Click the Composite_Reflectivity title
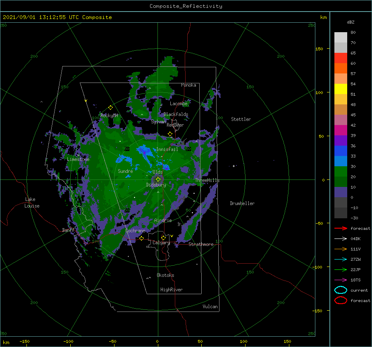 pyautogui.click(x=186, y=6)
